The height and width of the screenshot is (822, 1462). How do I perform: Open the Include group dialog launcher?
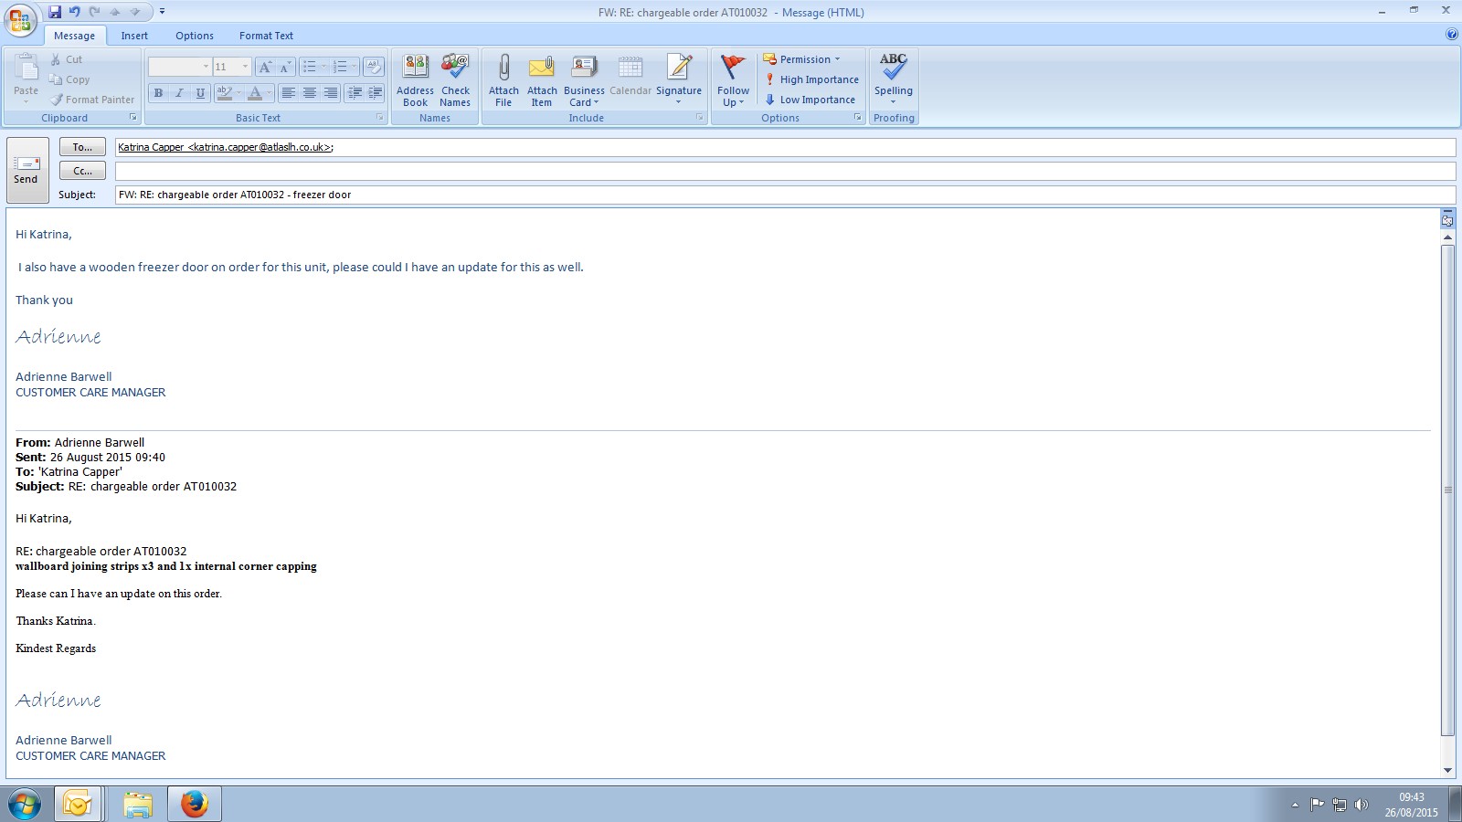coord(700,118)
